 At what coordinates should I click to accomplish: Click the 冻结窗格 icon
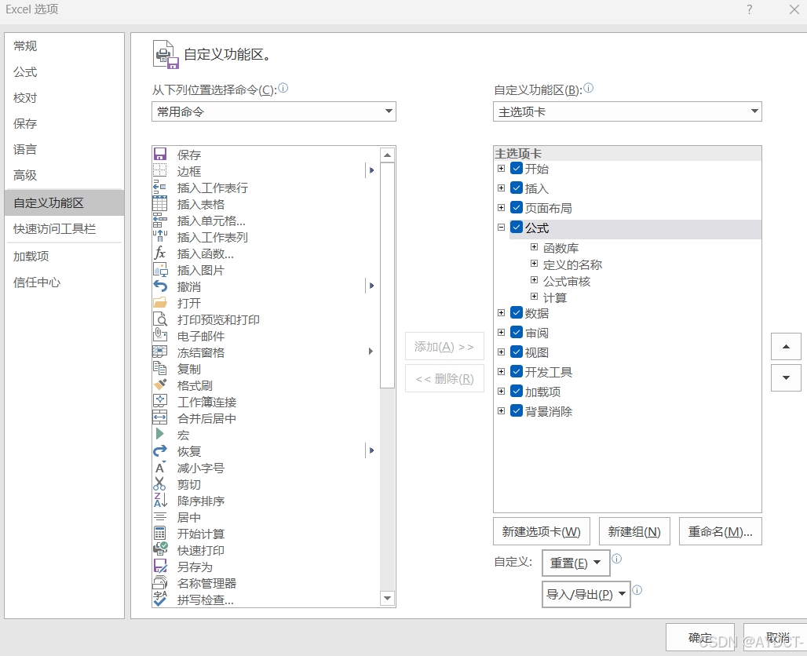click(x=160, y=352)
